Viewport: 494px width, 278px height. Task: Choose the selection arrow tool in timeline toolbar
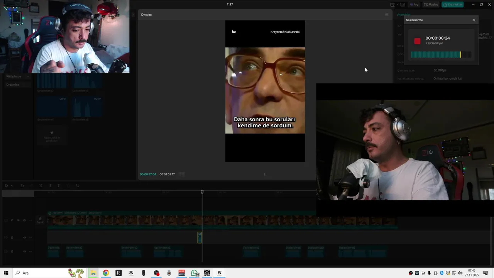point(6,186)
